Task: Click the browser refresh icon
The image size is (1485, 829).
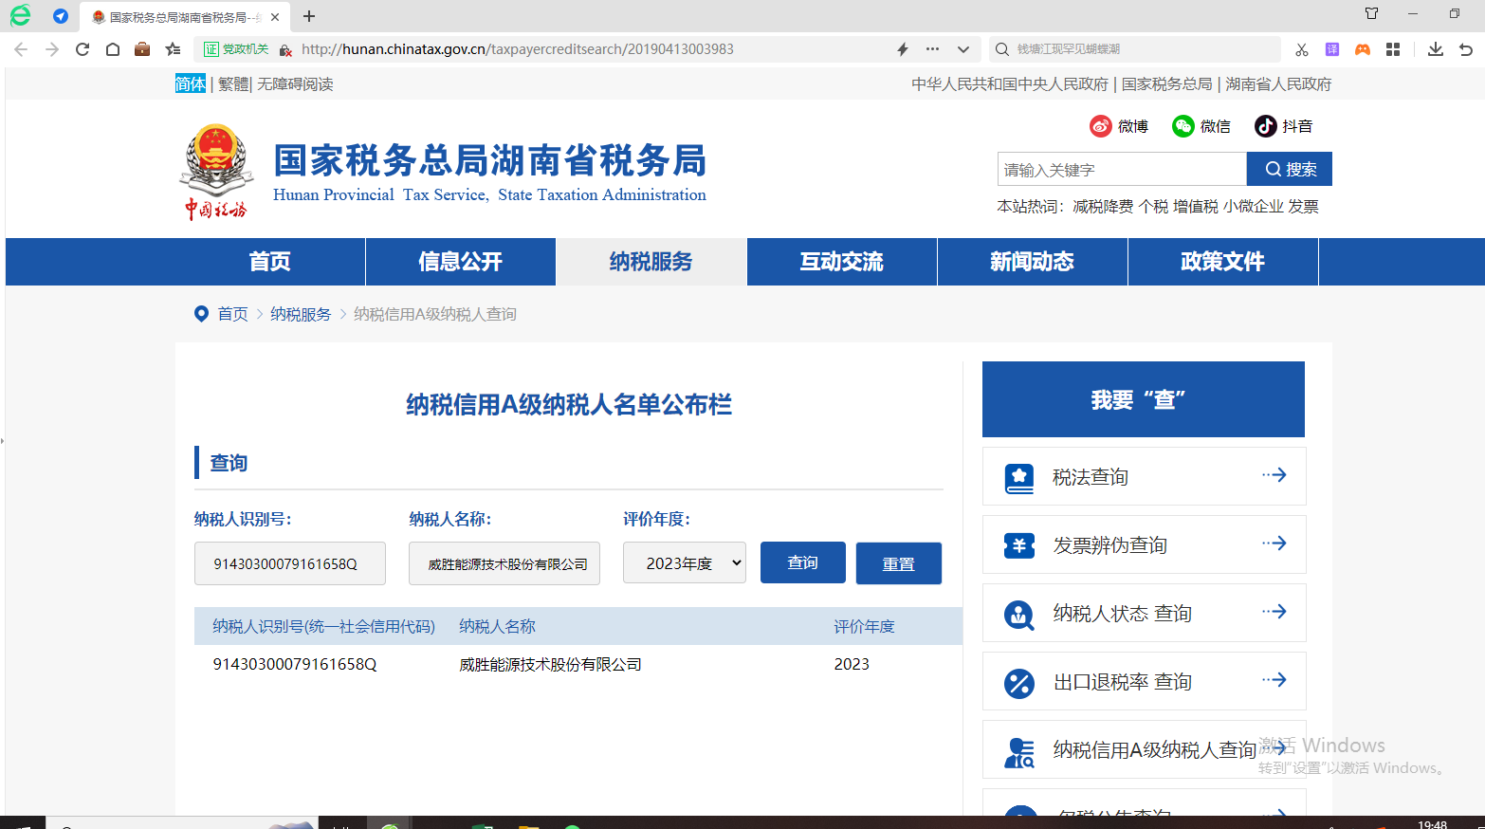Action: point(82,49)
